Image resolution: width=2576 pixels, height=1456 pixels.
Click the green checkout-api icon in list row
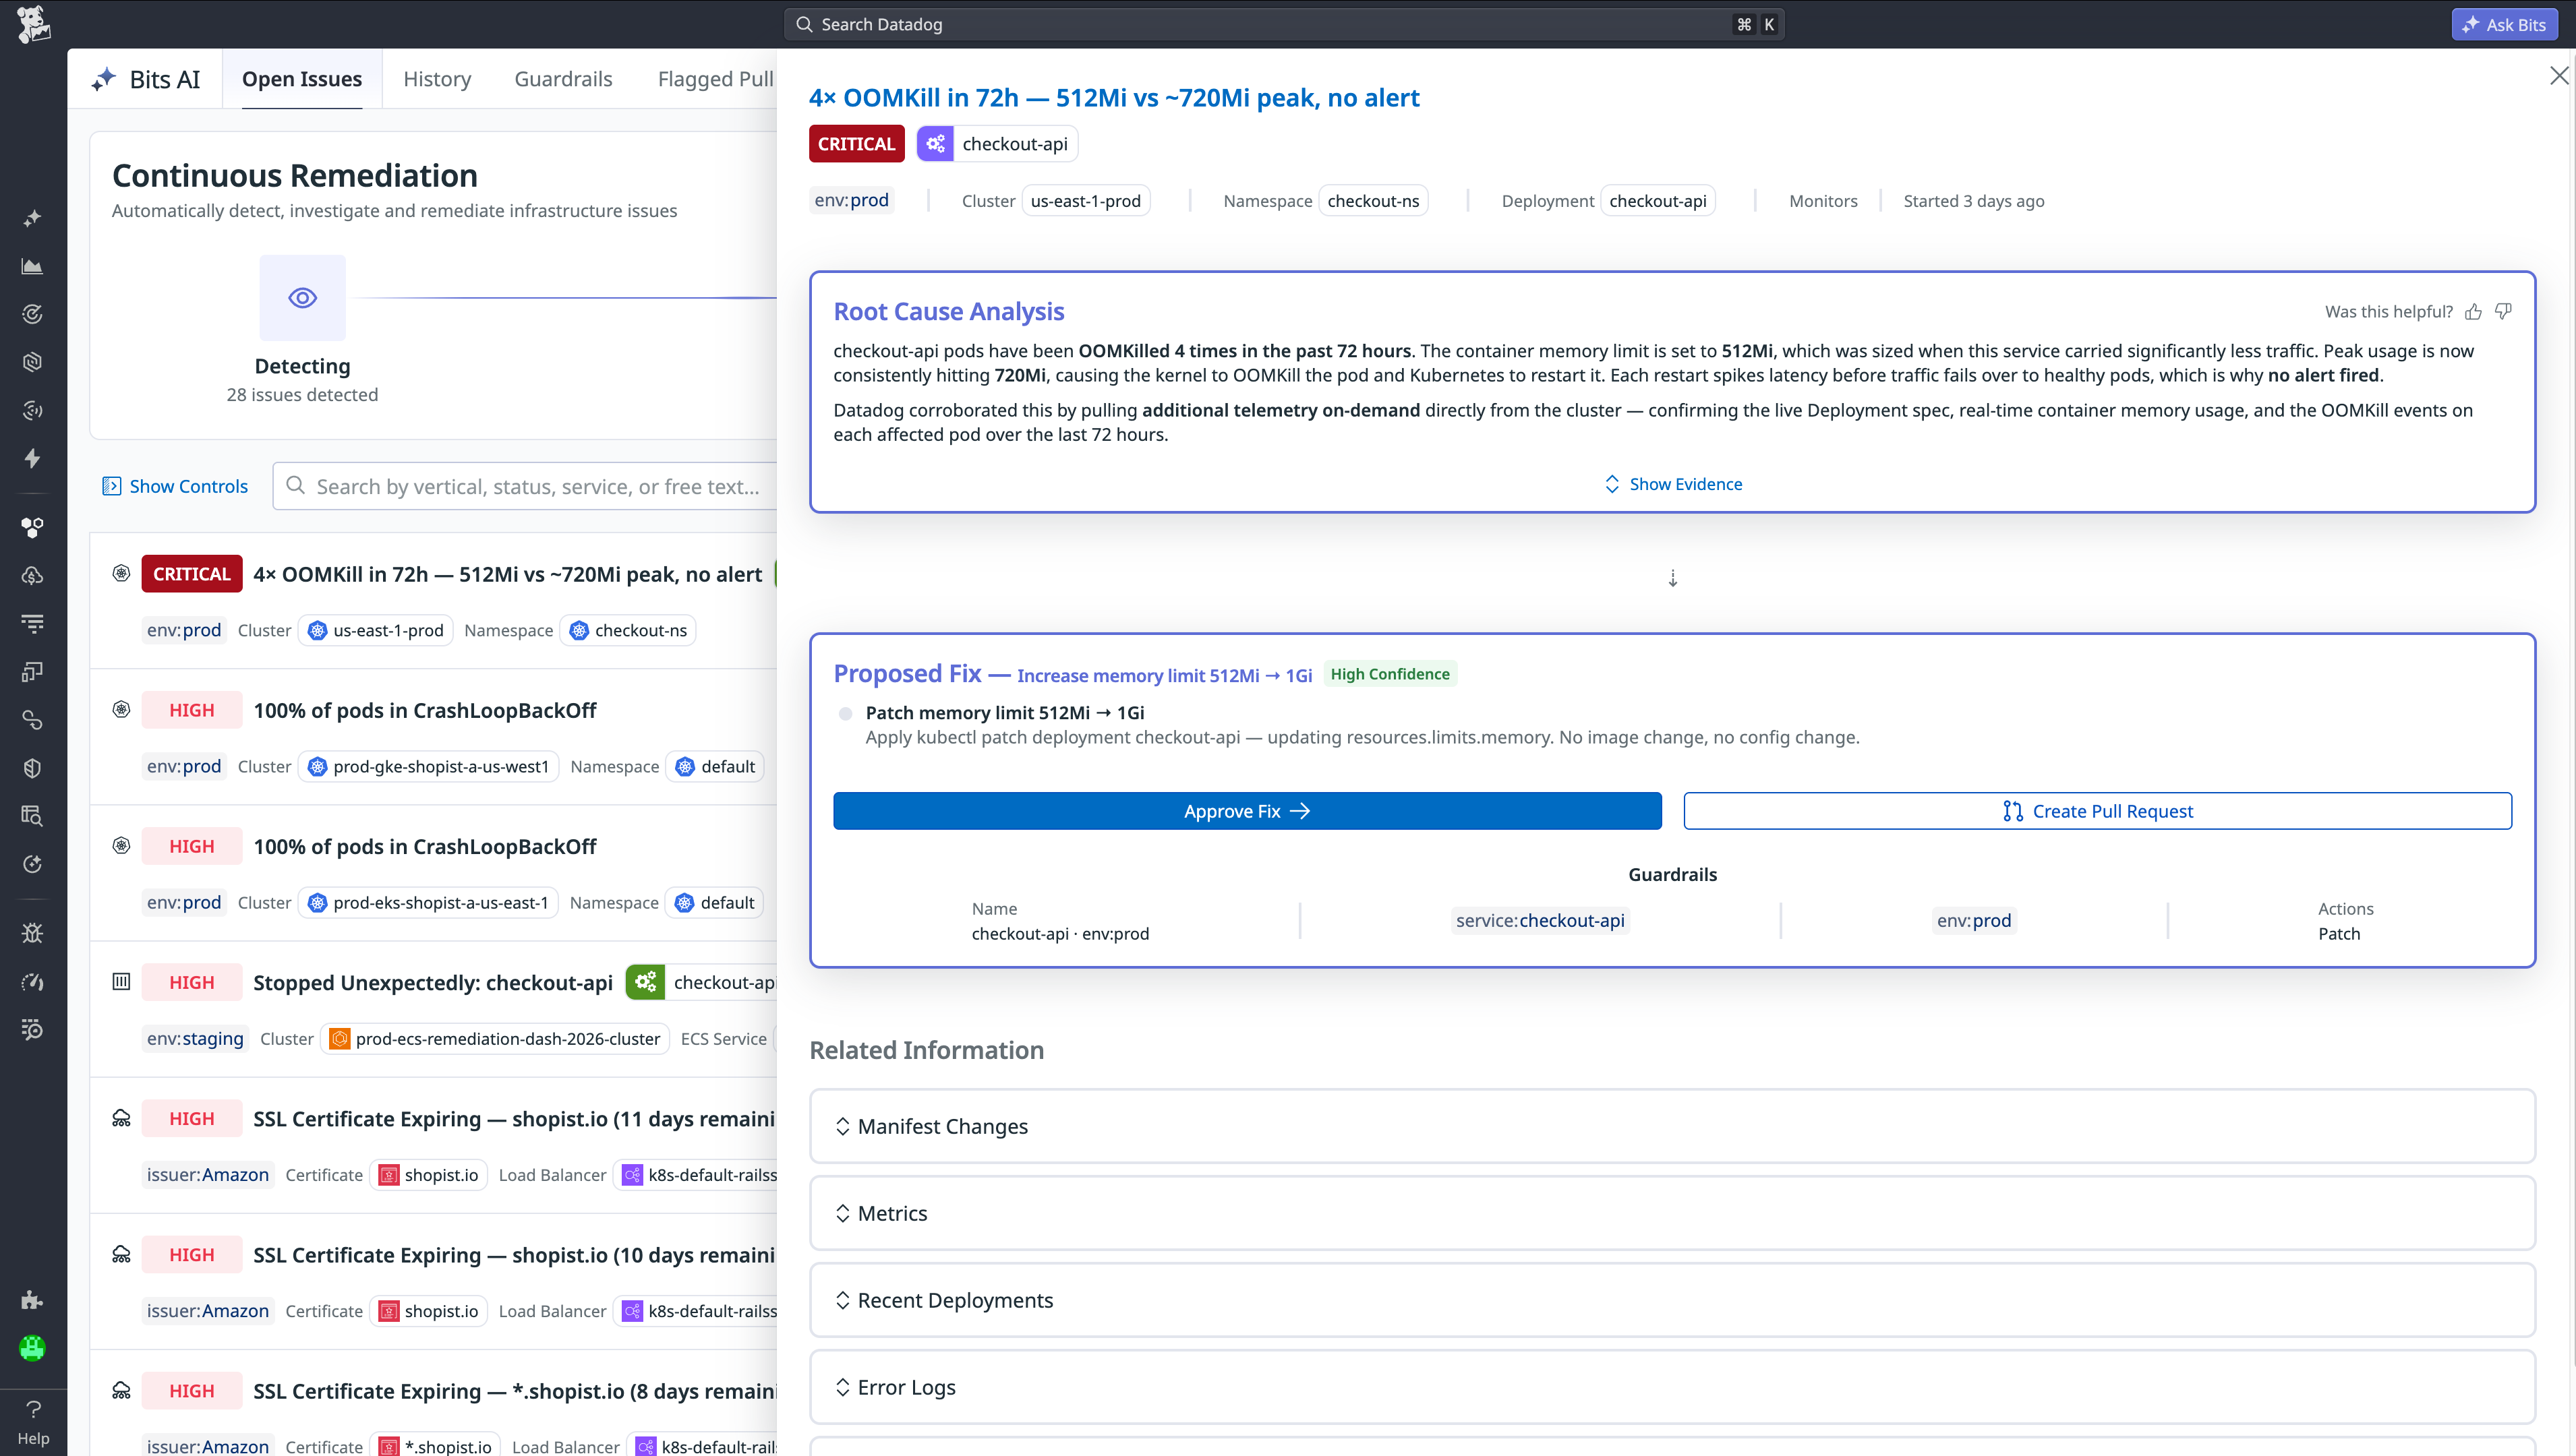click(x=645, y=982)
